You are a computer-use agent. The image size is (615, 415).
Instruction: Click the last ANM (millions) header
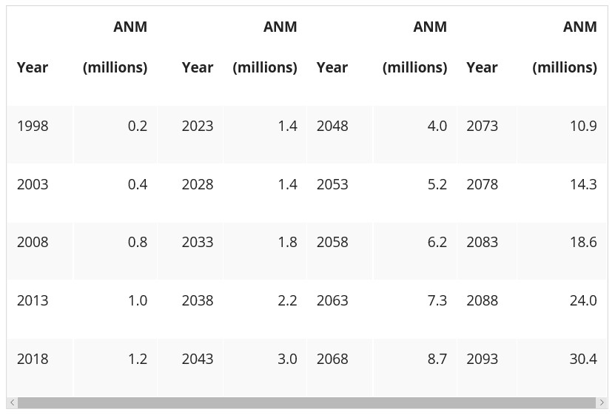point(565,47)
